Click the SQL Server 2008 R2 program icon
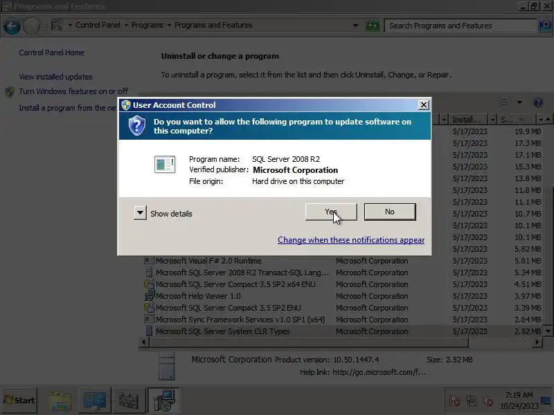 coord(165,164)
